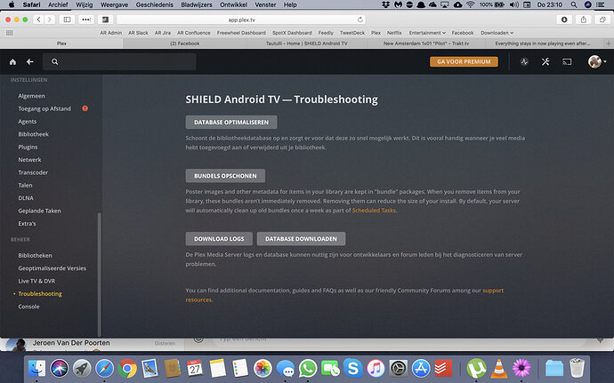Viewport: 614px width, 383px height.
Task: Open uTorrent in the dock
Action: 477,369
